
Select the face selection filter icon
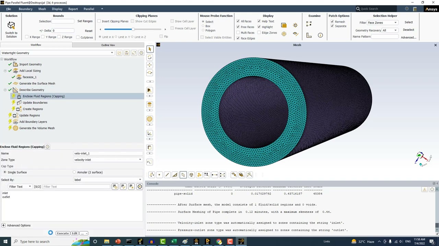pyautogui.click(x=183, y=175)
